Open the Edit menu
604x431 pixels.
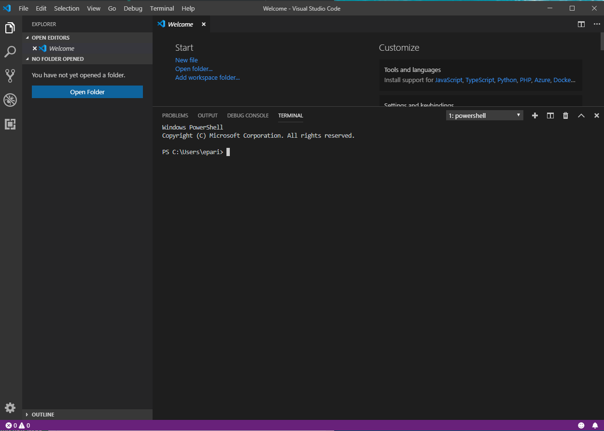coord(41,8)
